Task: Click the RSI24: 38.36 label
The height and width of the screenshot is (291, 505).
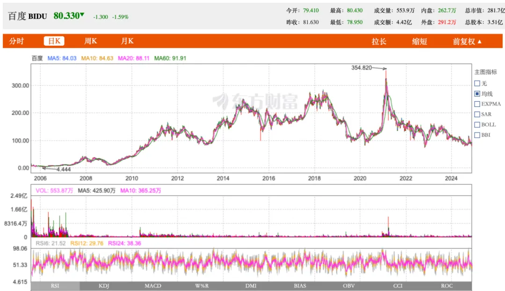Action: click(x=124, y=243)
